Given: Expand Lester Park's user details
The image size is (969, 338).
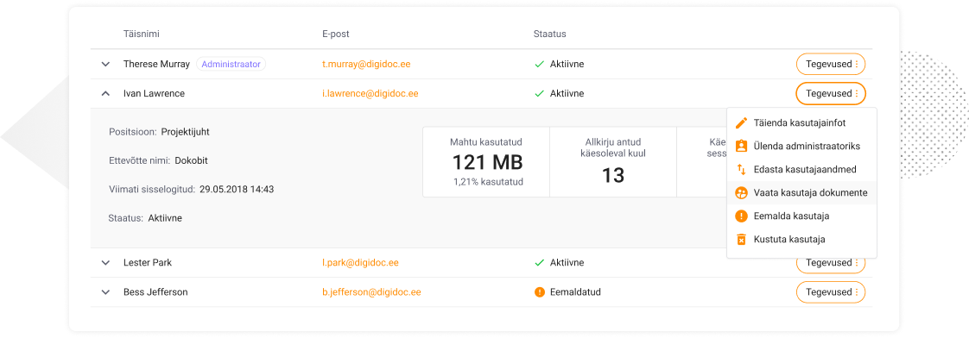Looking at the screenshot, I should pos(105,263).
